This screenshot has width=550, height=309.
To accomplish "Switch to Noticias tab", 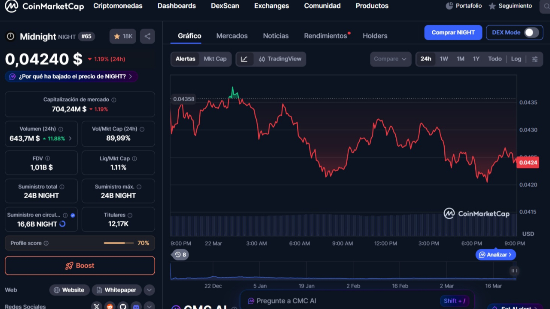I will (x=276, y=36).
